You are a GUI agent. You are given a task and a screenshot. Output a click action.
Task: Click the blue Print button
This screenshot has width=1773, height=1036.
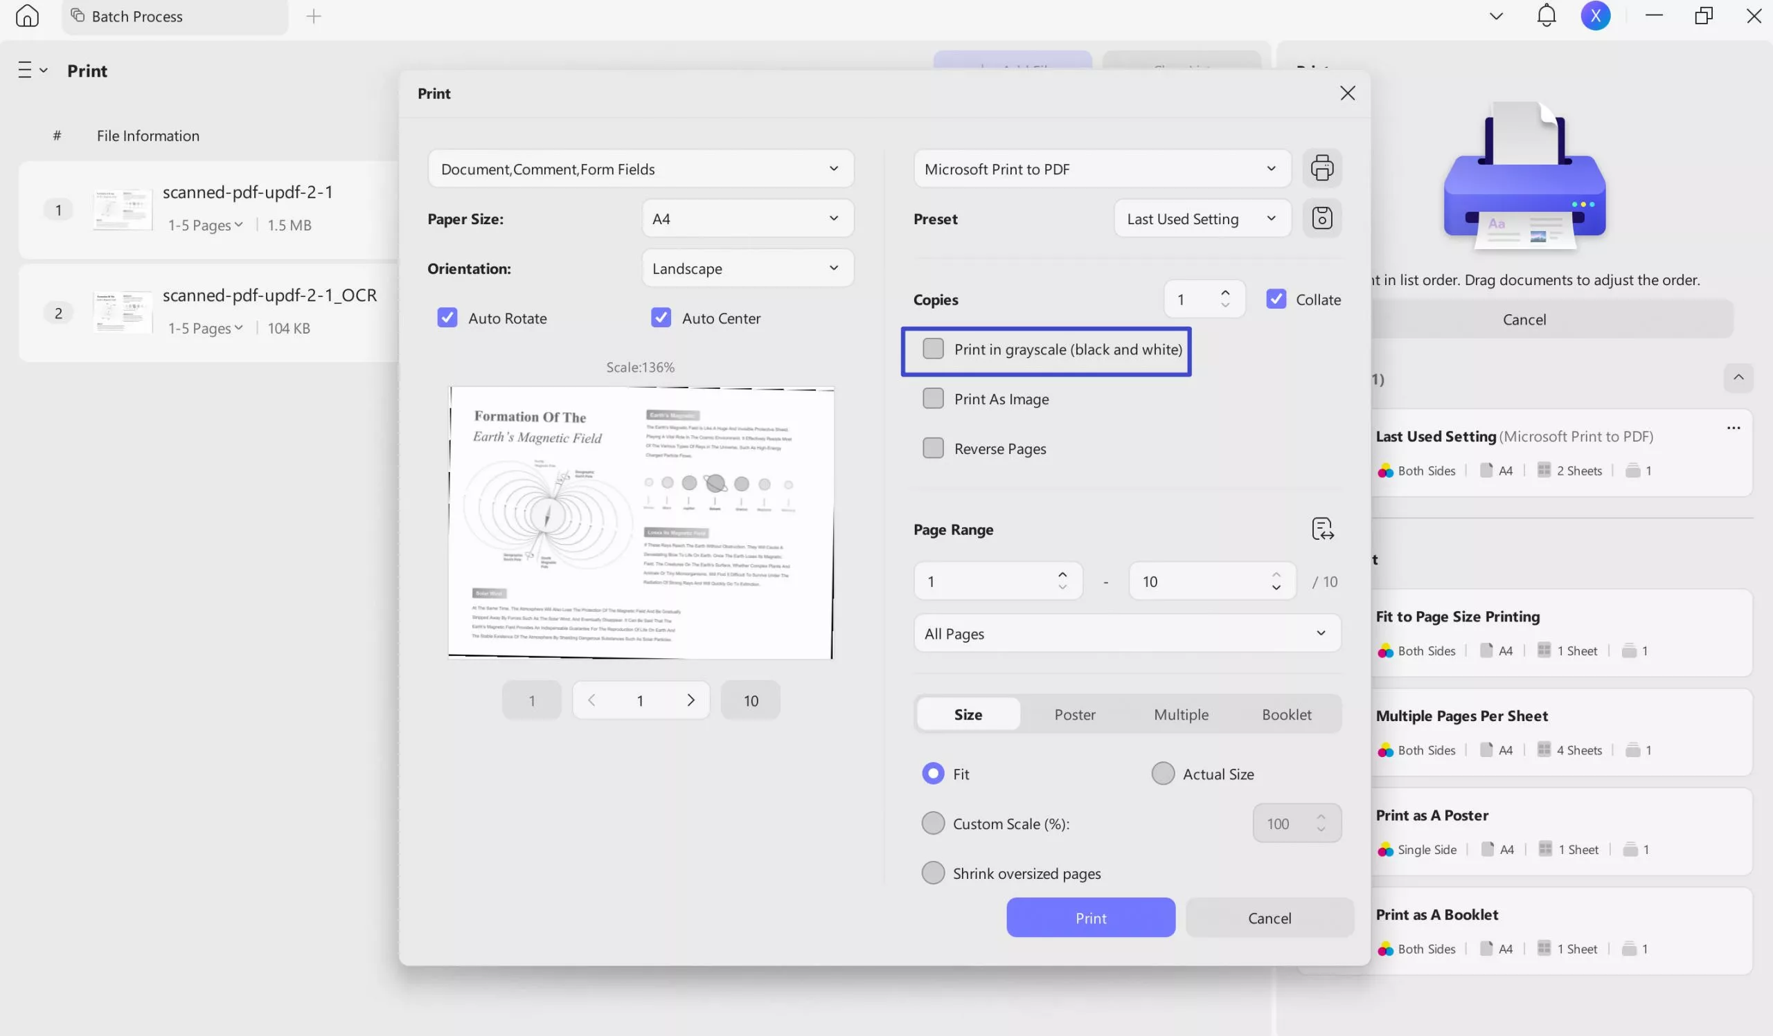tap(1090, 918)
